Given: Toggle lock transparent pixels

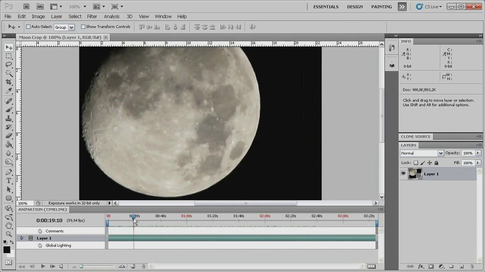Looking at the screenshot, I should pos(416,163).
